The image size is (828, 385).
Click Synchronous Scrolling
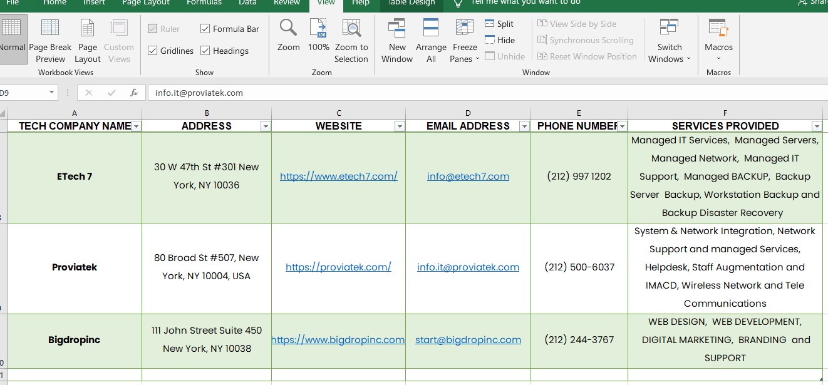coord(586,40)
